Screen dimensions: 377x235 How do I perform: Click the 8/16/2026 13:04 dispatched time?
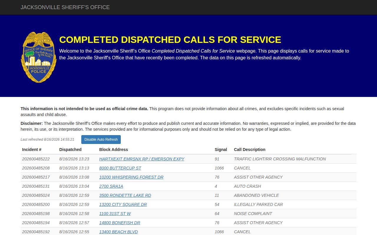tap(74, 186)
